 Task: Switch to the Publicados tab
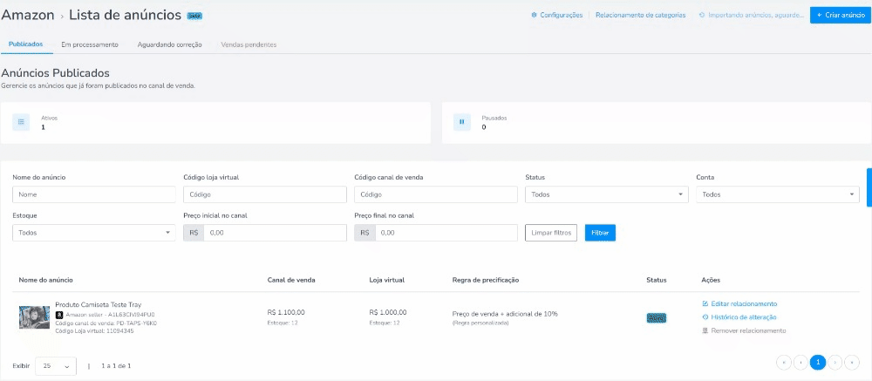tap(25, 44)
